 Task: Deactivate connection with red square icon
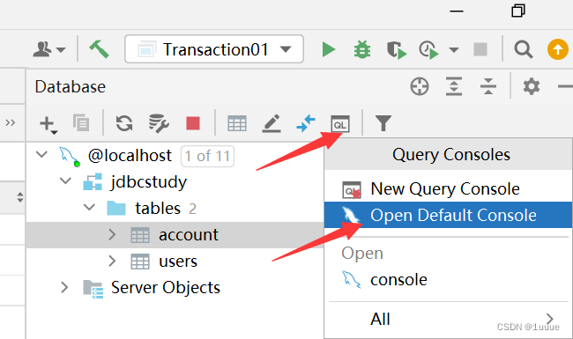pyautogui.click(x=193, y=123)
